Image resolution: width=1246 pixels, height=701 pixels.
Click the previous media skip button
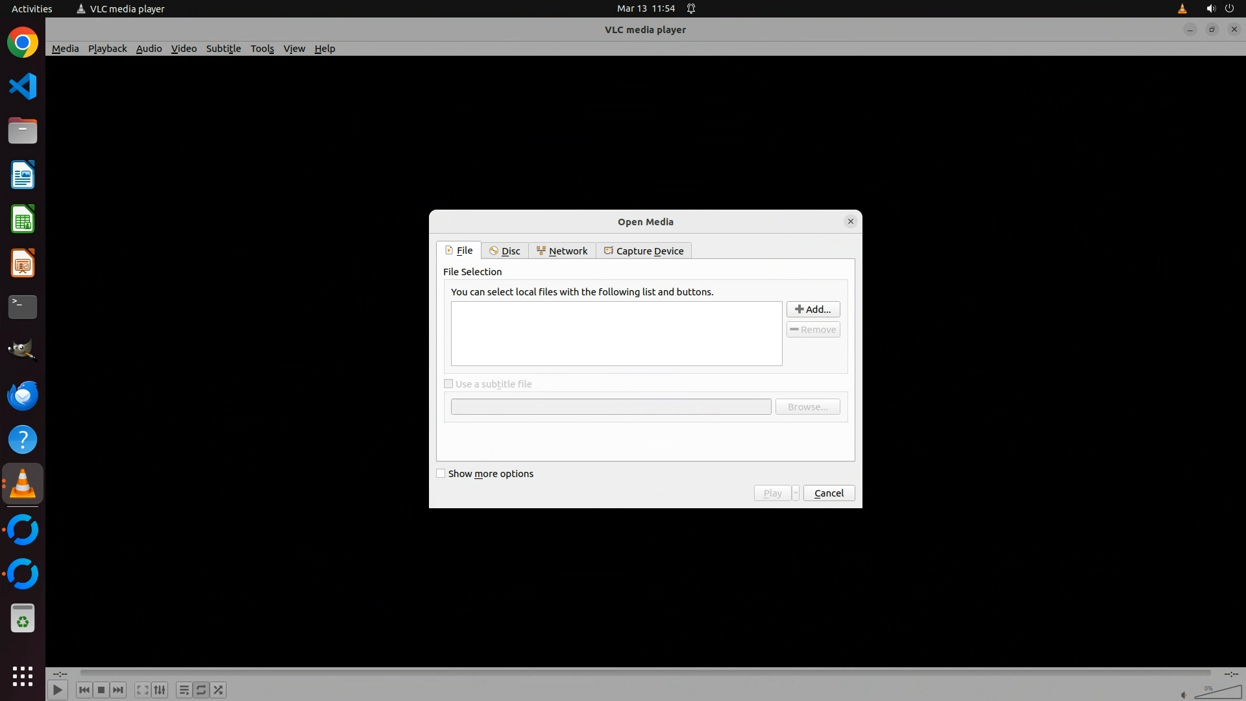tap(84, 690)
